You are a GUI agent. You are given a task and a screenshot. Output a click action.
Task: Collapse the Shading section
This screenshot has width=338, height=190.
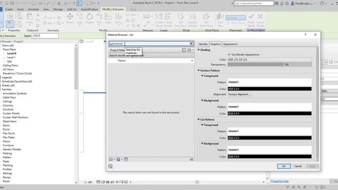(199, 50)
